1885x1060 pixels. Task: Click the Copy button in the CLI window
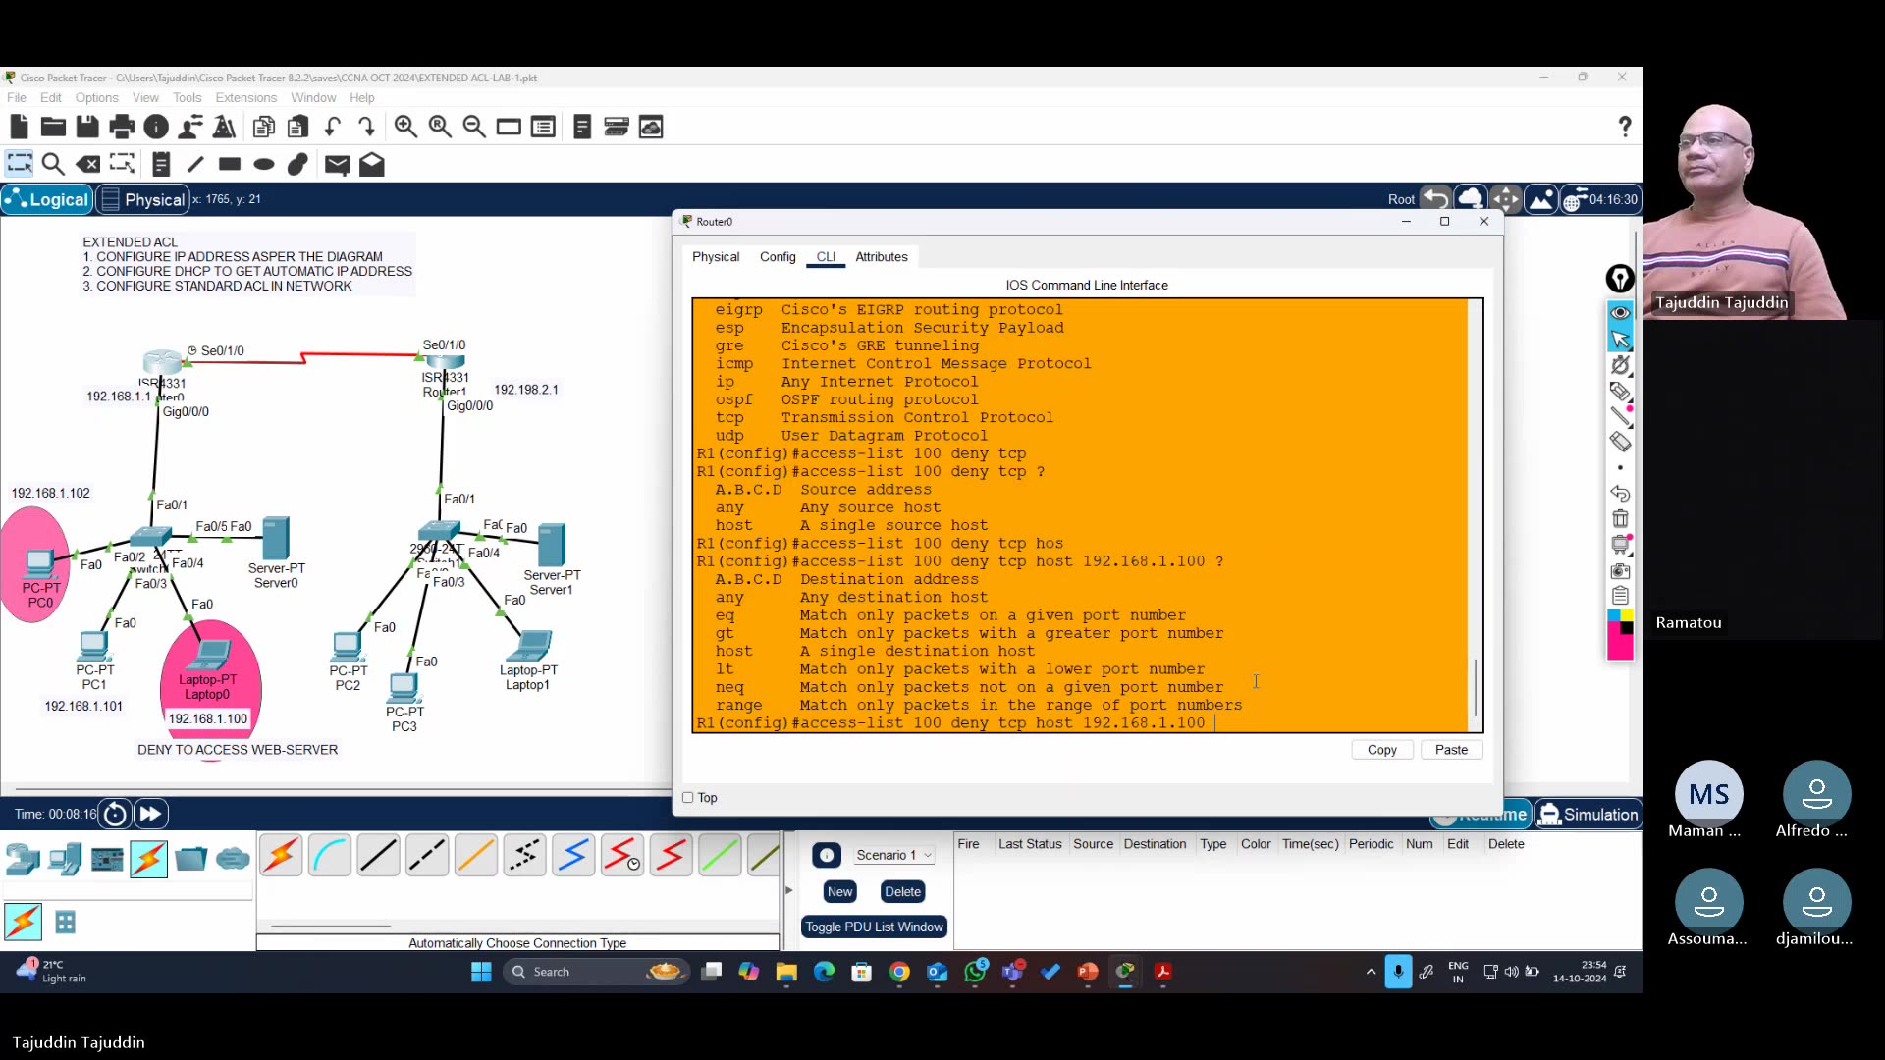click(x=1382, y=749)
